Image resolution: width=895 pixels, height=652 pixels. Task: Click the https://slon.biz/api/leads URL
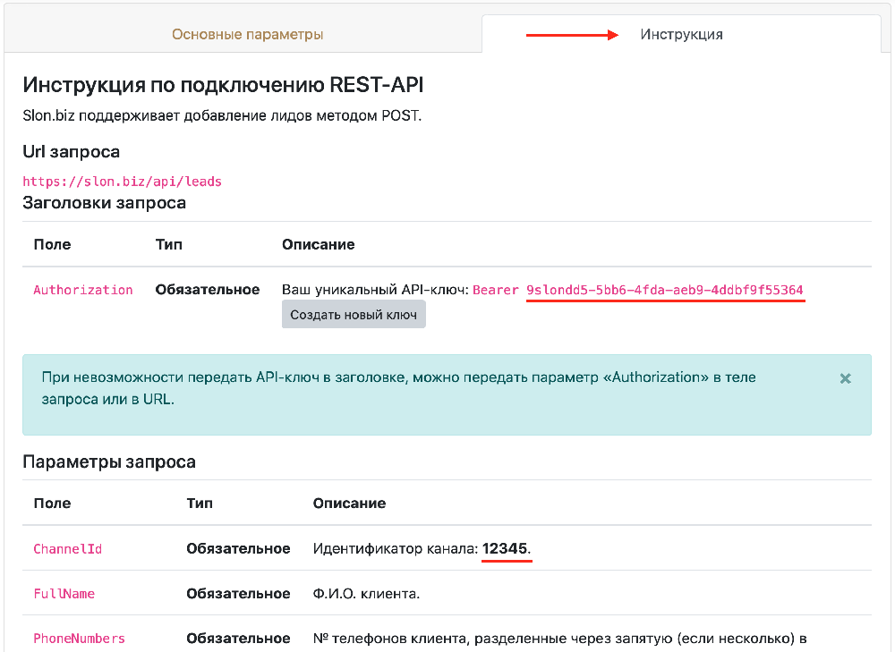pos(122,182)
